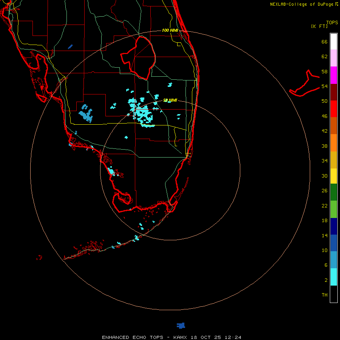Click the 12:24 timestamp

pos(233,337)
